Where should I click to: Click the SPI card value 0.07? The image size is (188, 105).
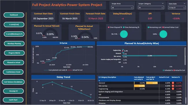150,19
